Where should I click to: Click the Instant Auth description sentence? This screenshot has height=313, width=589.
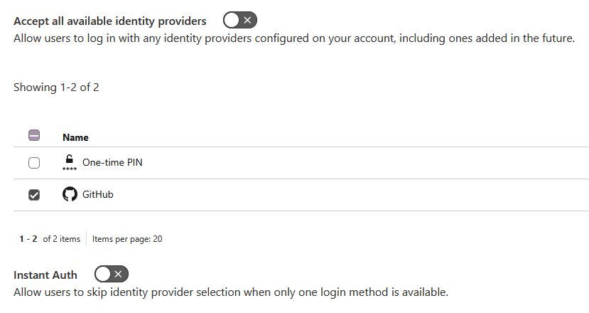(x=231, y=292)
